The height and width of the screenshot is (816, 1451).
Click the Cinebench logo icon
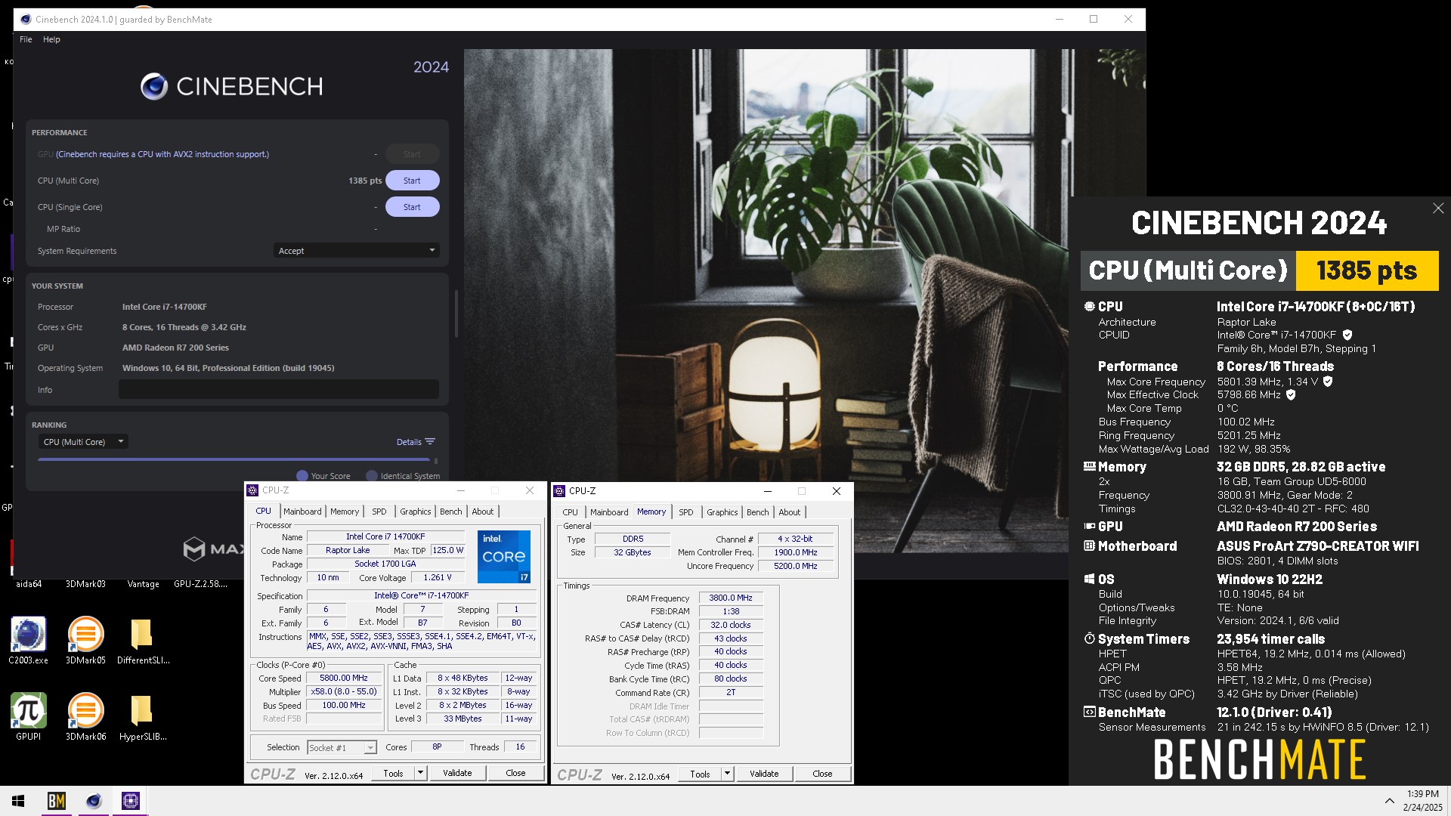coord(154,87)
